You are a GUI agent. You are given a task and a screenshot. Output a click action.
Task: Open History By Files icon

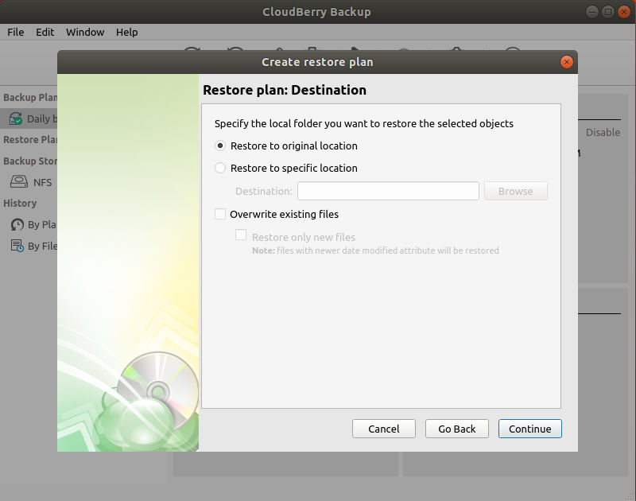click(17, 246)
